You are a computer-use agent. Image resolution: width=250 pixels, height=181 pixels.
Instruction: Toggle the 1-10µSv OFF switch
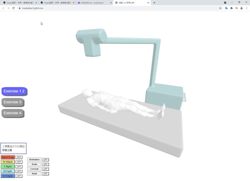point(19,167)
